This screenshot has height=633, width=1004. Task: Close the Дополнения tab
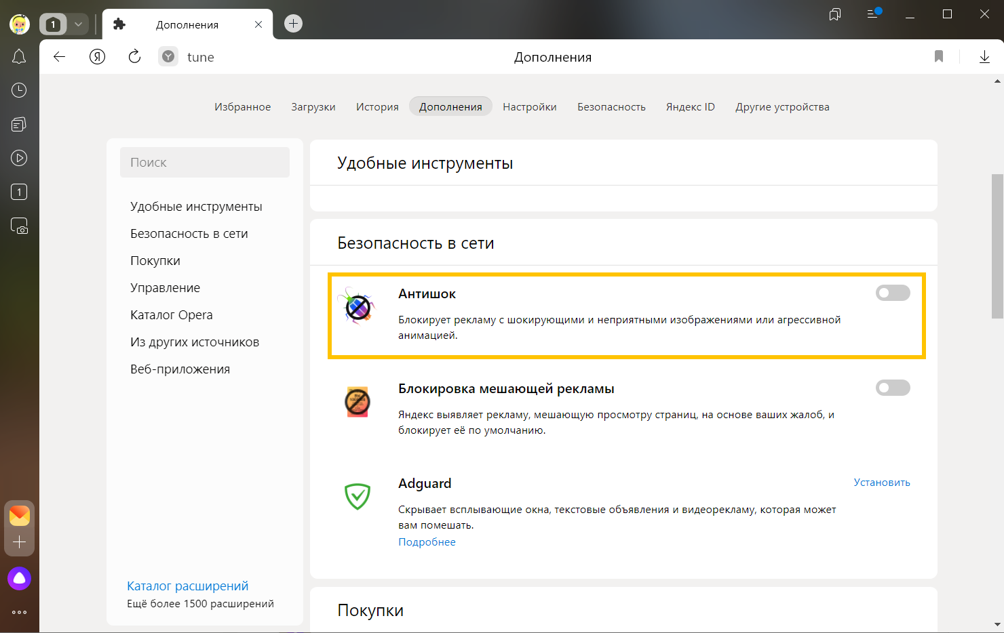tap(258, 24)
